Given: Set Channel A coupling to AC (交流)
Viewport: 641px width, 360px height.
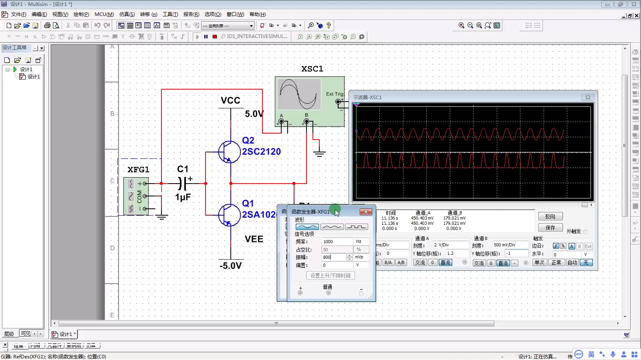Looking at the screenshot, I should [x=420, y=262].
